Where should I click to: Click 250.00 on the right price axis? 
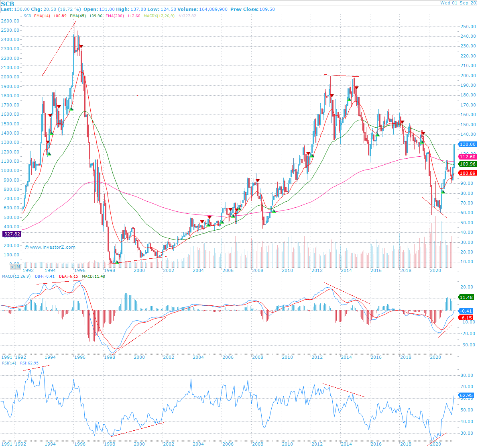[x=468, y=27]
